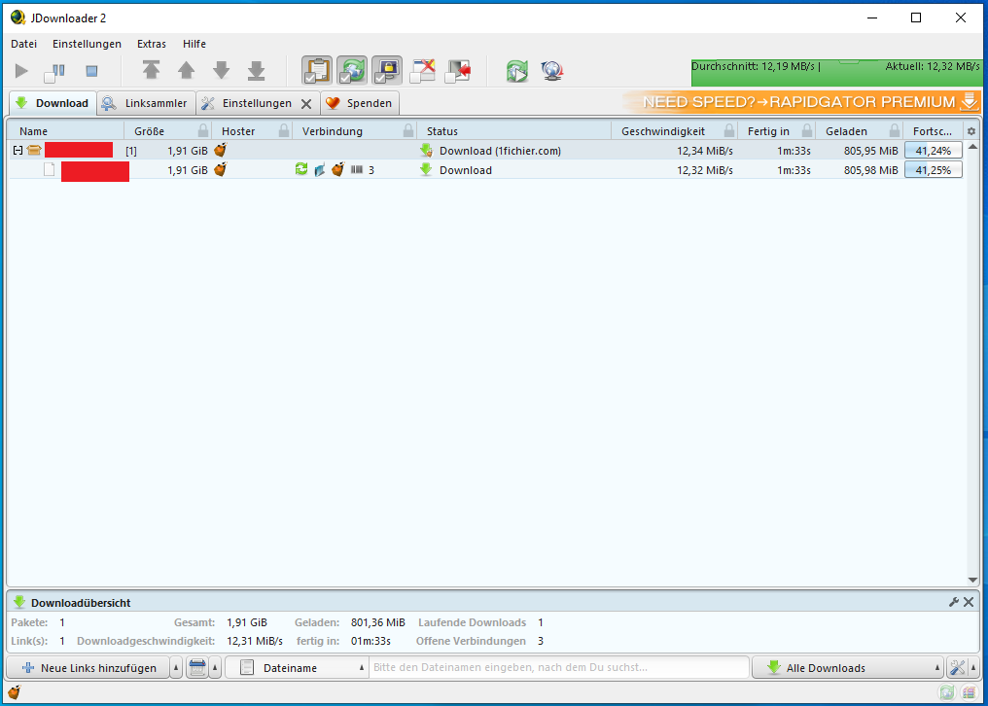Image resolution: width=988 pixels, height=706 pixels.
Task: Open the Dateiname search filter dropdown
Action: (297, 667)
